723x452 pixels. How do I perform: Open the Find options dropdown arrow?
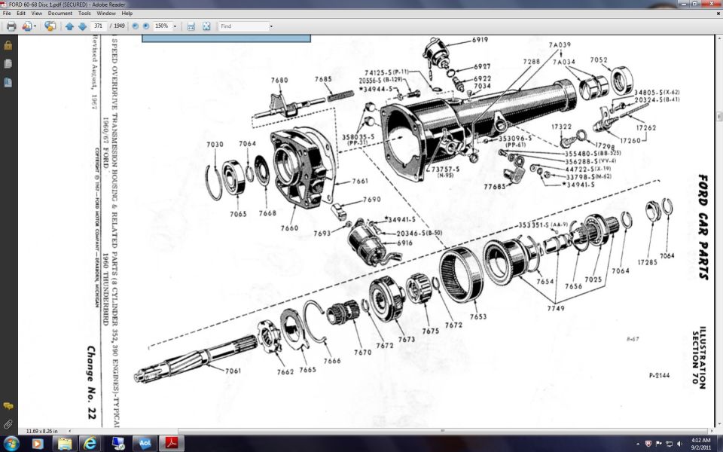[271, 26]
